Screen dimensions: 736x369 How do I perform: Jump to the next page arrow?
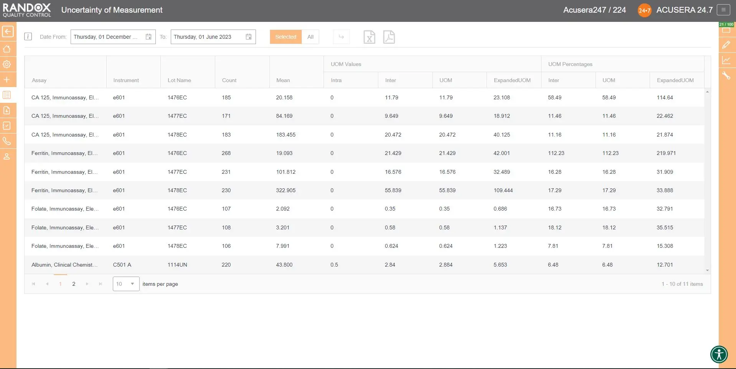(87, 284)
